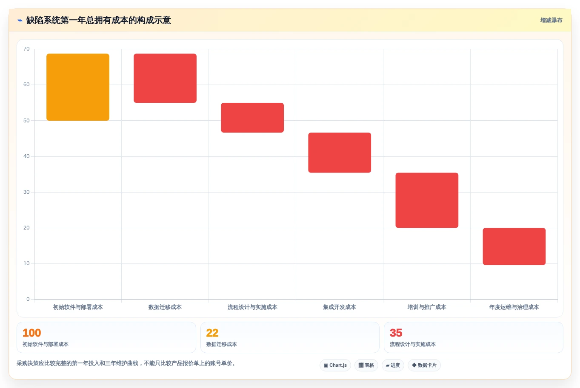The width and height of the screenshot is (580, 388).
Task: Click the red 培训与推广成本 bar
Action: pos(427,200)
